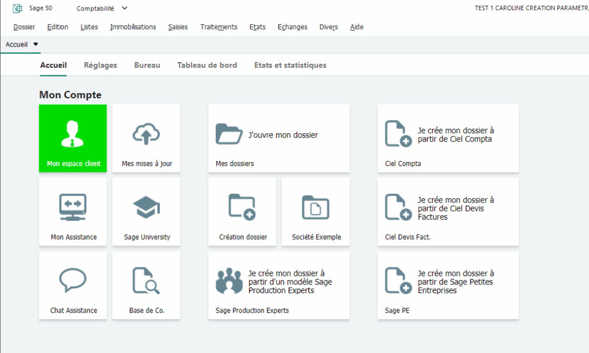The image size is (589, 353).
Task: Switch to the Tableau de bord tab
Action: coord(207,66)
